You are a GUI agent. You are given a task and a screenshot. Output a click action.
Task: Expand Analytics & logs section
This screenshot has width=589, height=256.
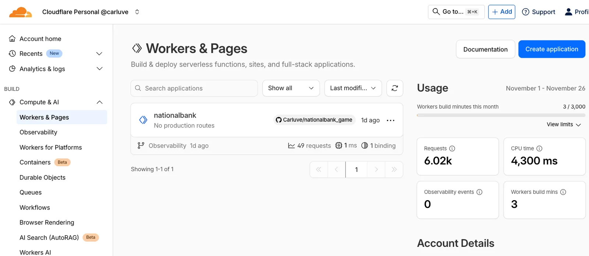99,69
